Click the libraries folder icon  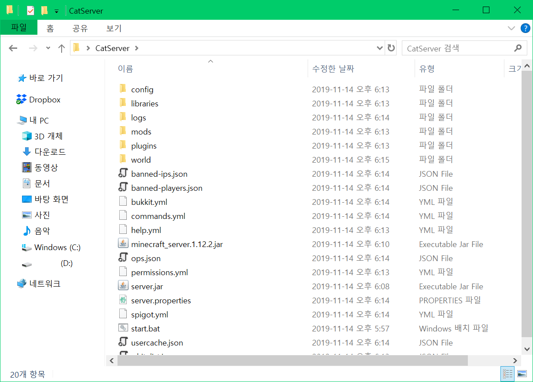(123, 103)
